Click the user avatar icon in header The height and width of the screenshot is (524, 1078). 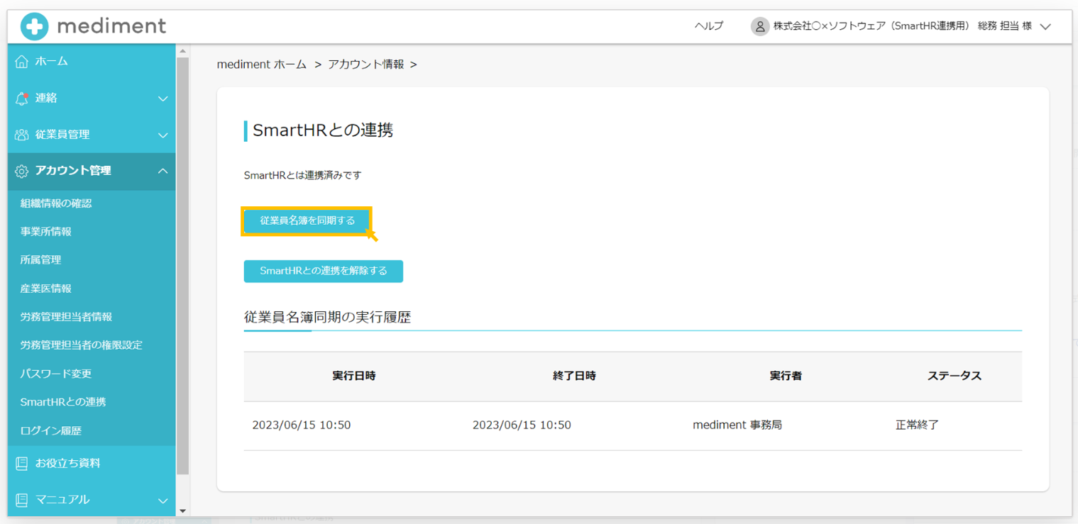click(760, 27)
